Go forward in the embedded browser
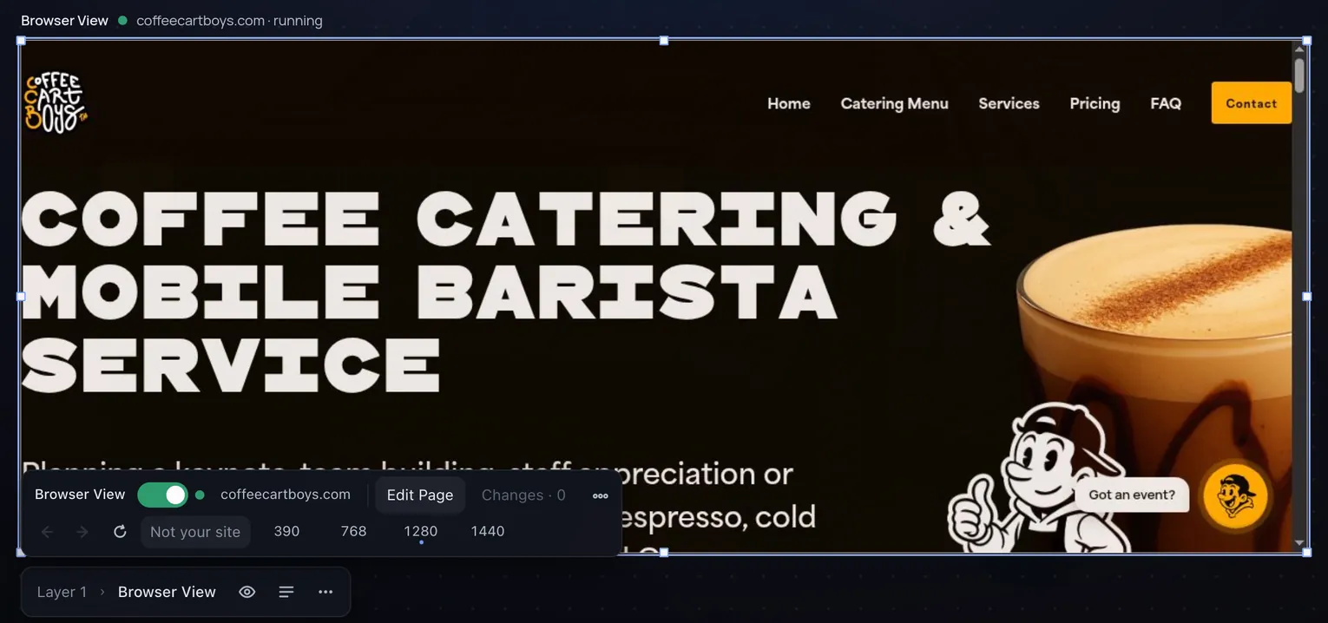Screen dimensions: 1328x623 [x=82, y=531]
